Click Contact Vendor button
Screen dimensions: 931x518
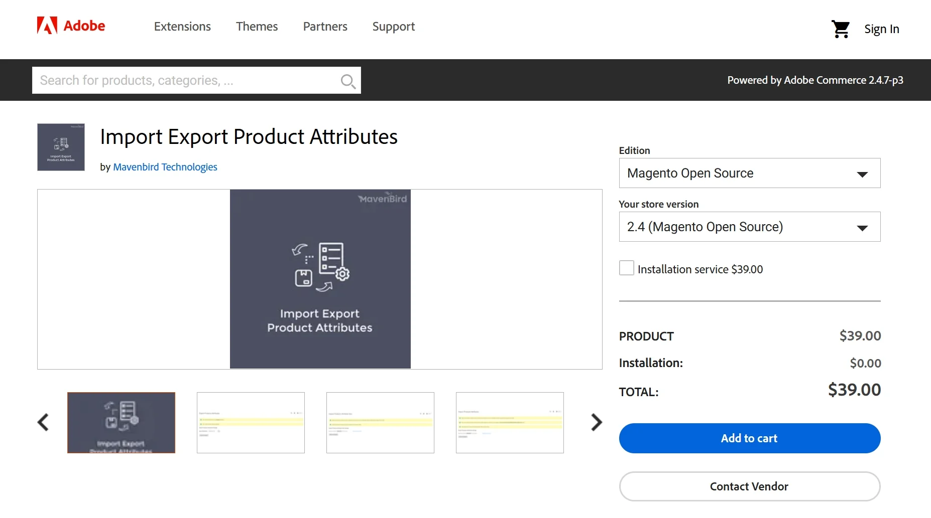tap(749, 486)
